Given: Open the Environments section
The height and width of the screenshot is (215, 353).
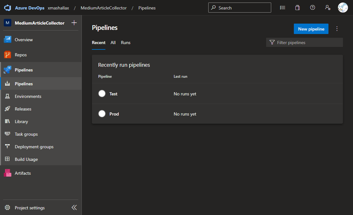Looking at the screenshot, I should (x=28, y=96).
